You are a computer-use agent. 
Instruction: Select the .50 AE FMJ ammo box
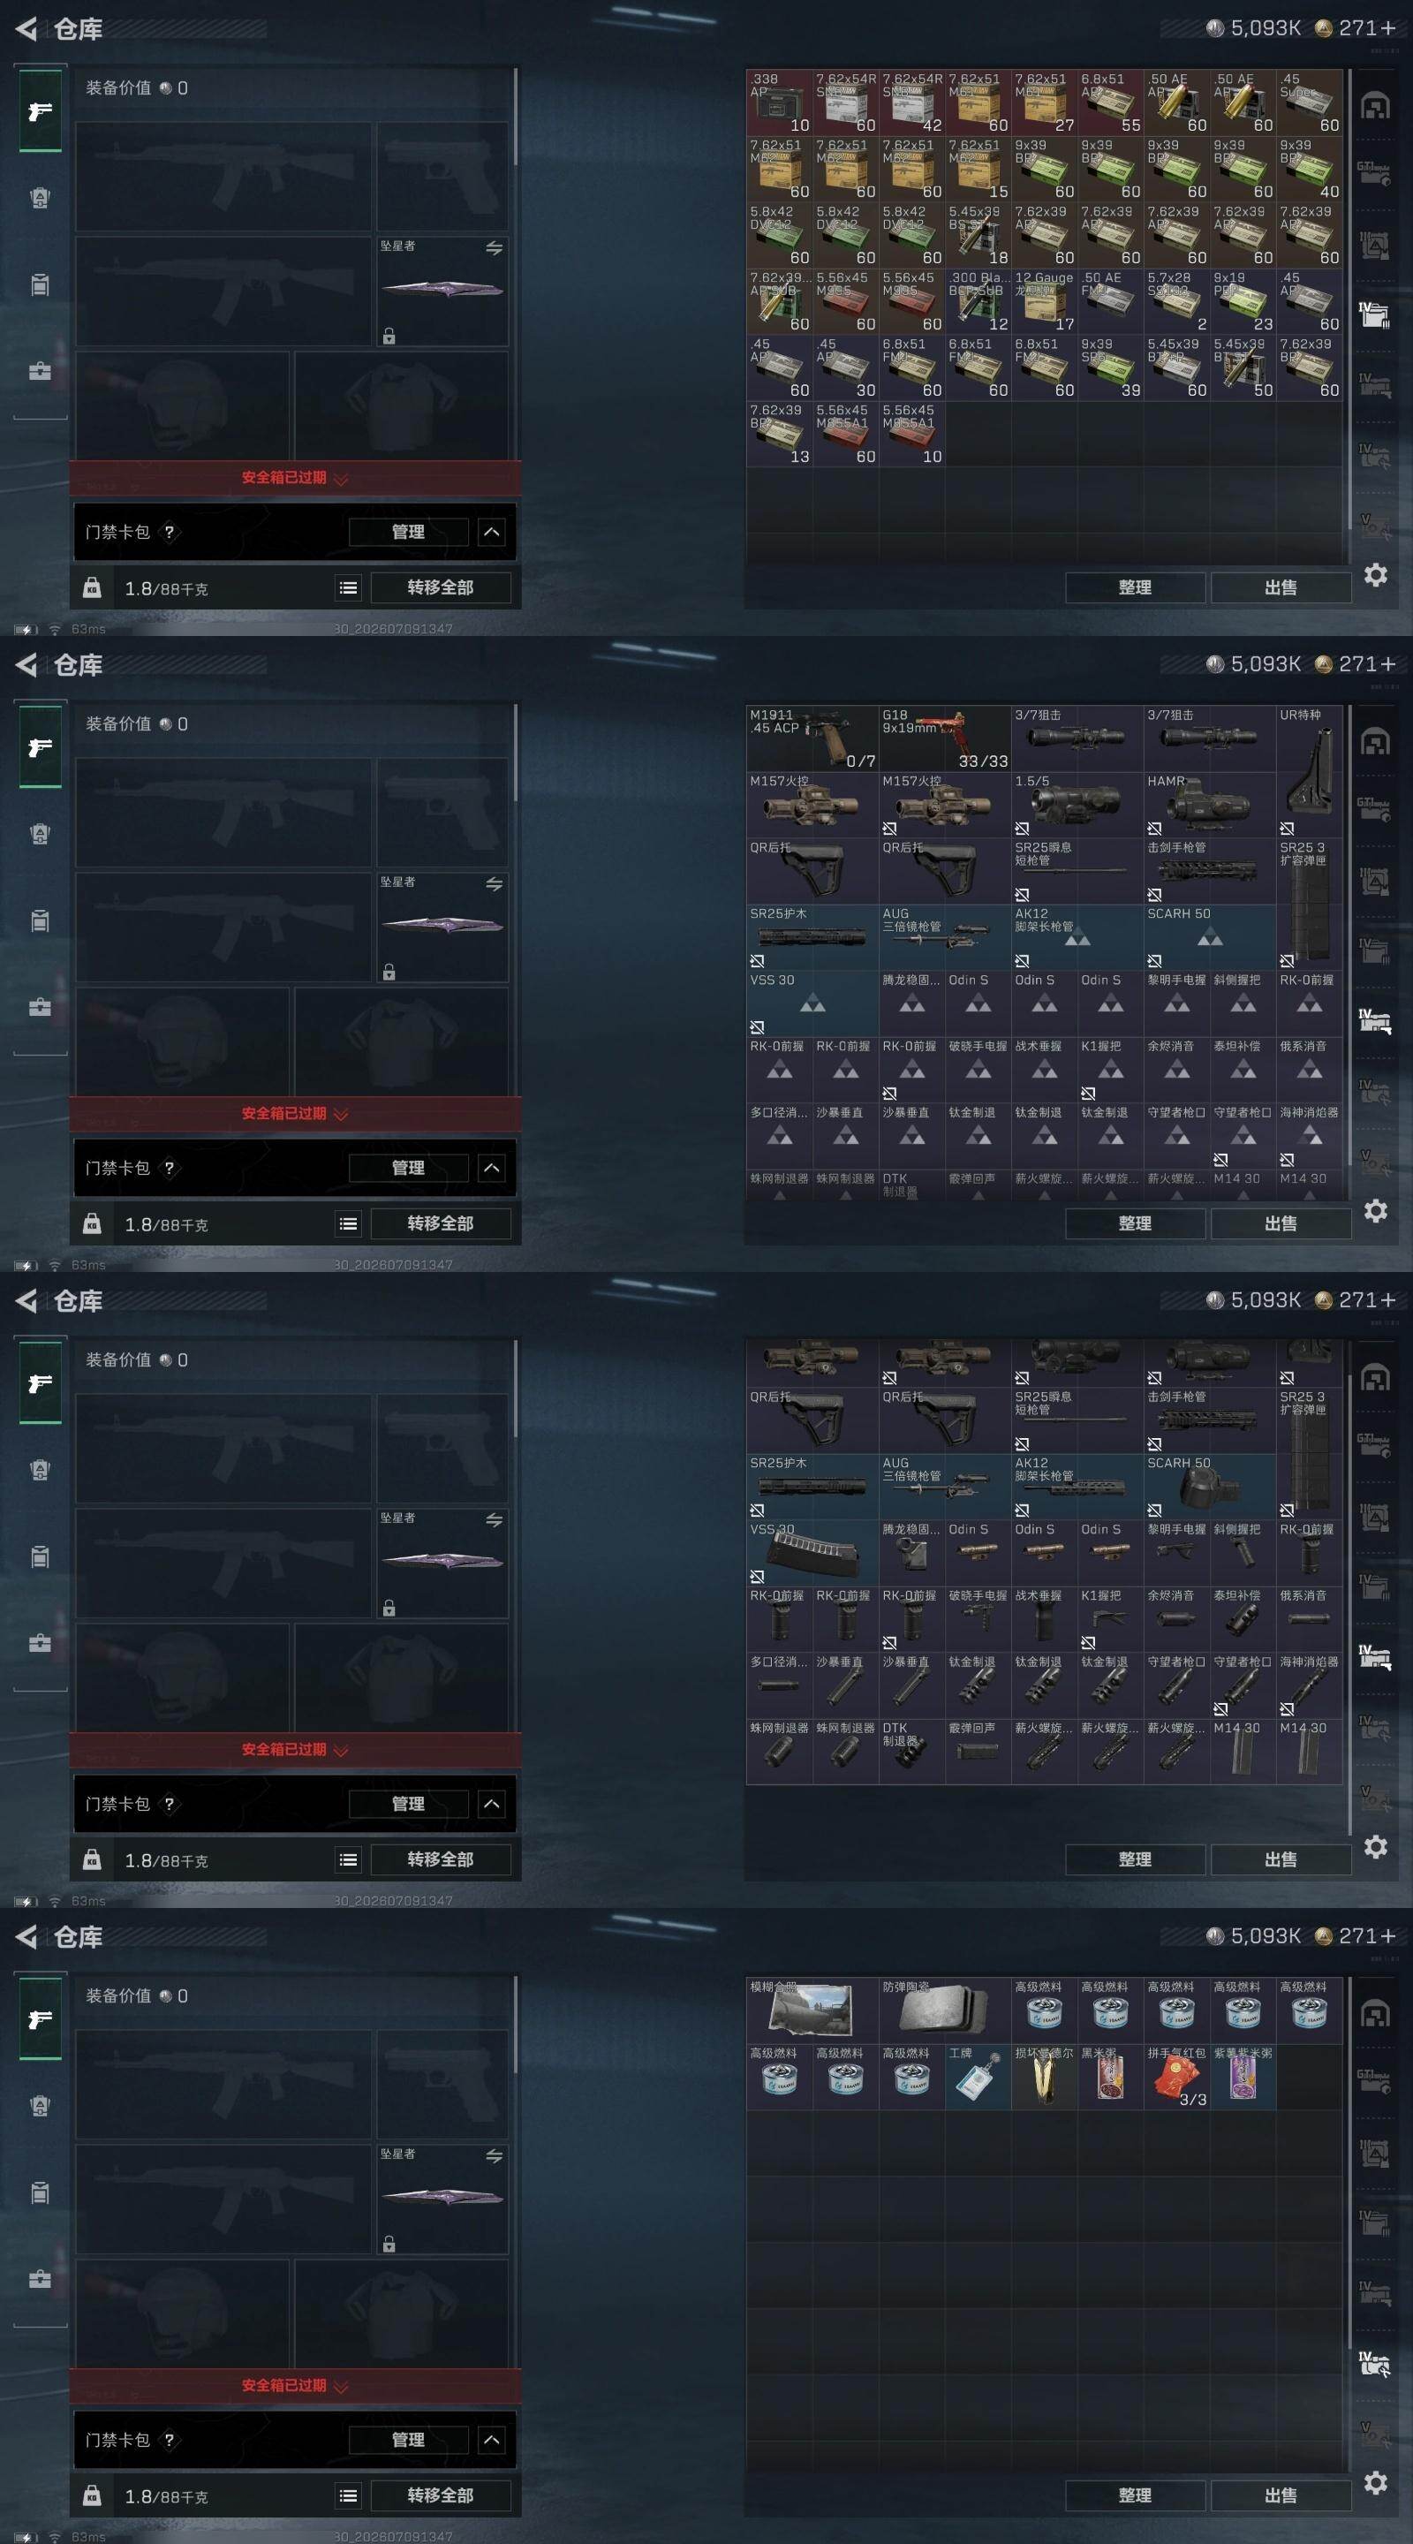pyautogui.click(x=1110, y=301)
